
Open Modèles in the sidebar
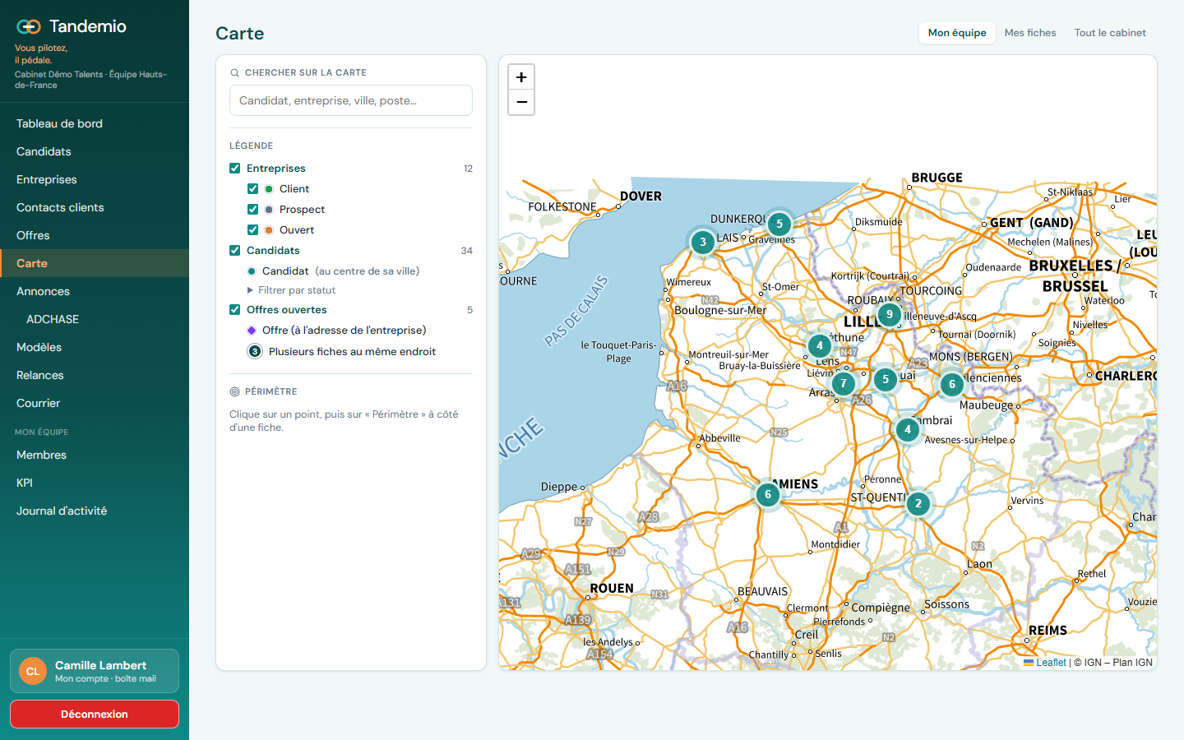coord(95,347)
